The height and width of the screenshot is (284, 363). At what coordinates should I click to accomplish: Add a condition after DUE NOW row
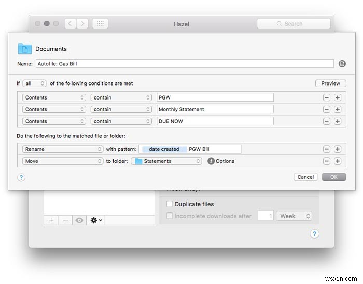pos(338,121)
